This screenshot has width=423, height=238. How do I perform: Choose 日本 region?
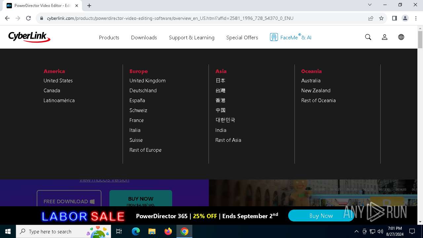click(x=220, y=80)
